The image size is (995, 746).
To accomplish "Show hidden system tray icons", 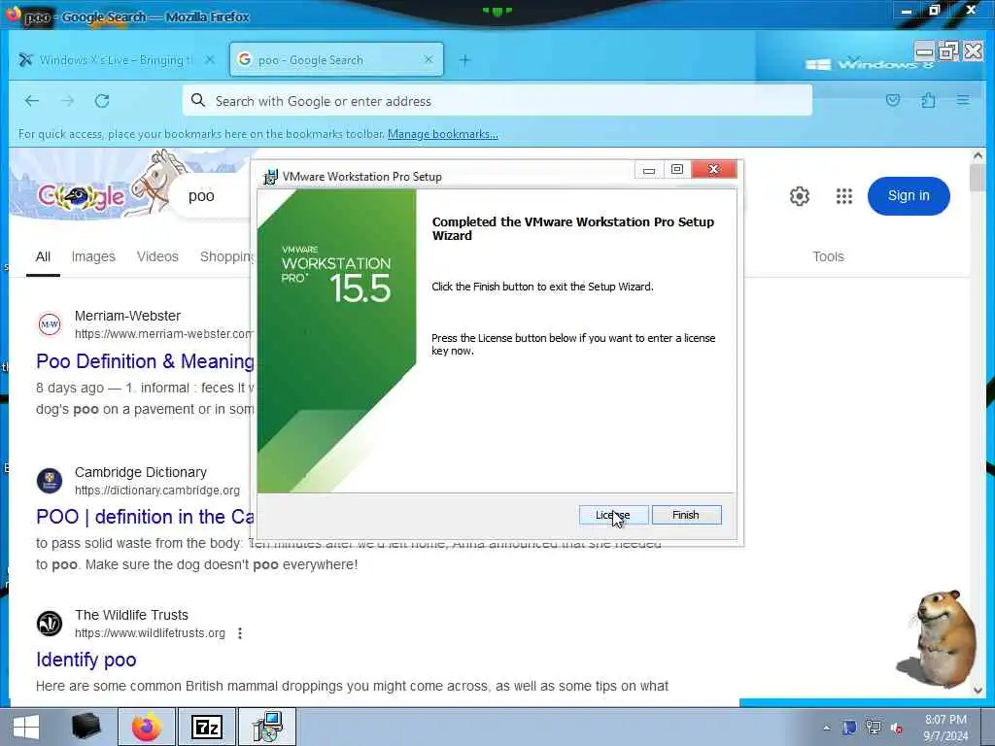I will tap(826, 729).
